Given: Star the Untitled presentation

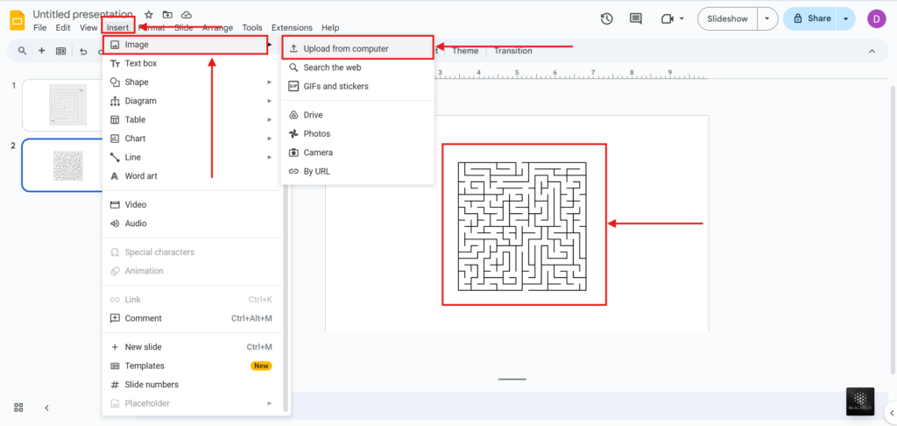Looking at the screenshot, I should [148, 15].
